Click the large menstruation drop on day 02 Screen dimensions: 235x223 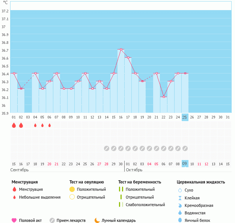coord(21,125)
